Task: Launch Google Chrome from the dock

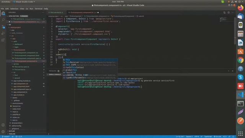Action: [240, 60]
